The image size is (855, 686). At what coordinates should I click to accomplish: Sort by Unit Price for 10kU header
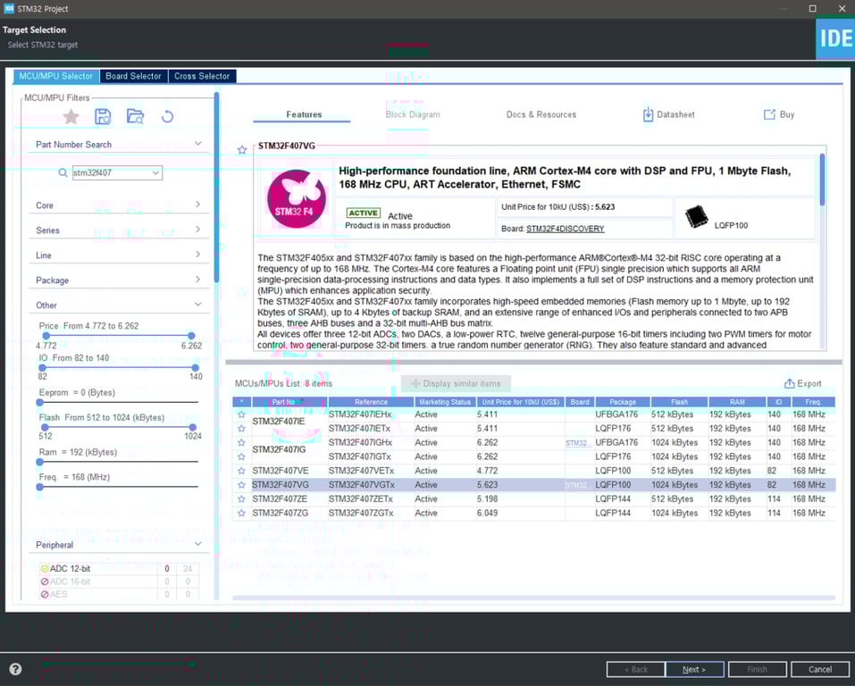click(x=521, y=402)
